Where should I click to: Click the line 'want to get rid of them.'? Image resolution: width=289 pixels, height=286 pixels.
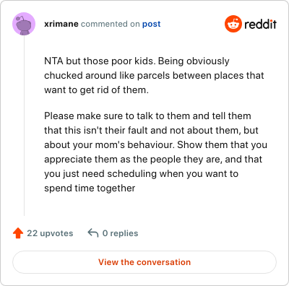(x=96, y=90)
